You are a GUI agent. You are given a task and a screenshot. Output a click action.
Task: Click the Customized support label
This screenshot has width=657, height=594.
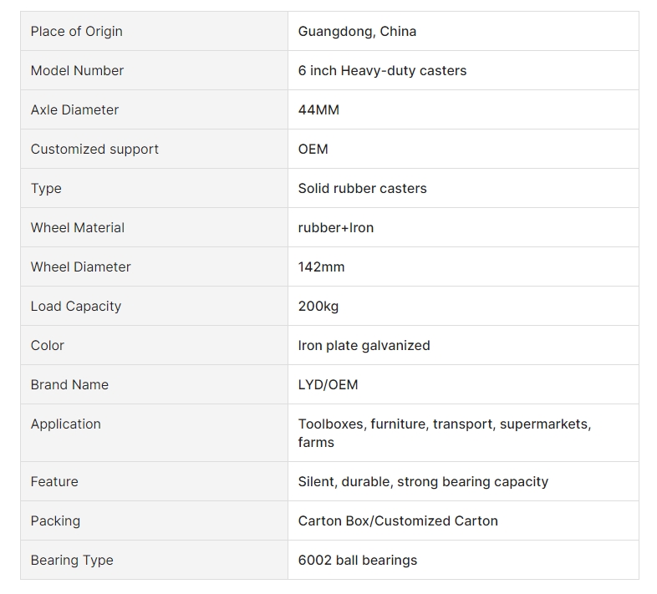(x=94, y=150)
